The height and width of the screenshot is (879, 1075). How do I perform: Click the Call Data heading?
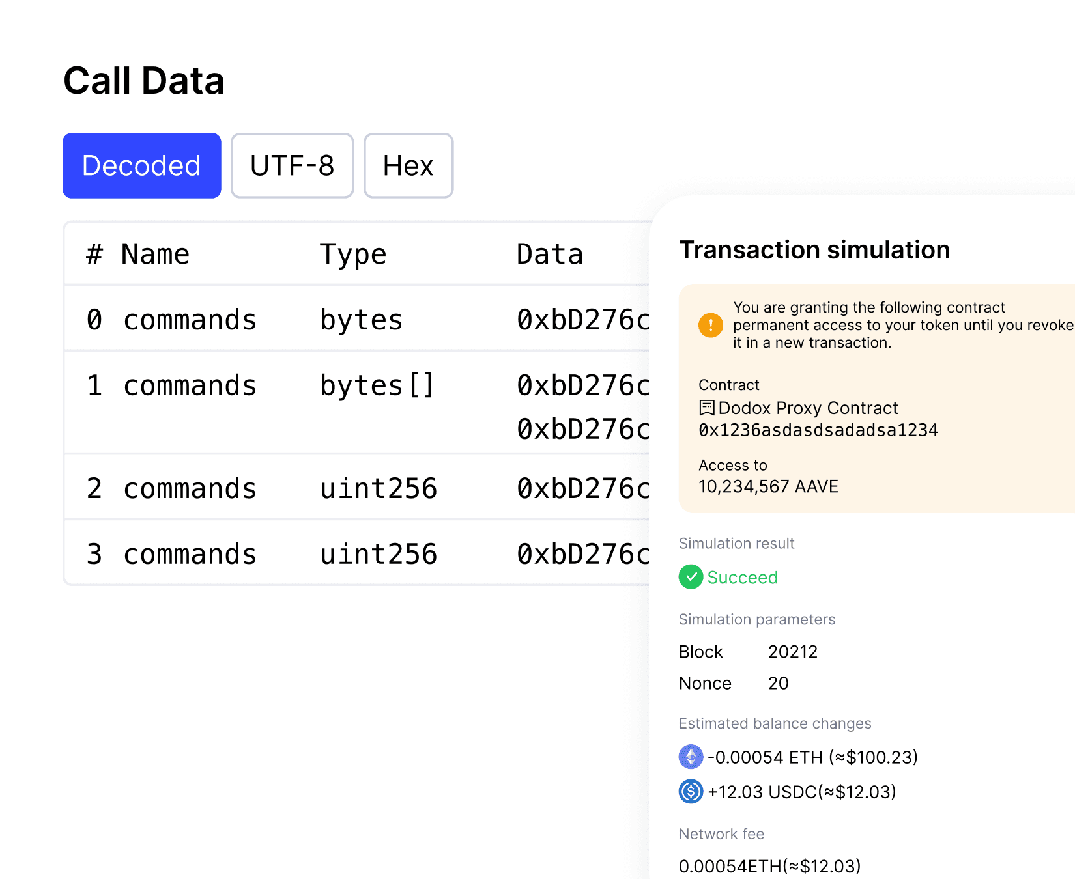[144, 81]
